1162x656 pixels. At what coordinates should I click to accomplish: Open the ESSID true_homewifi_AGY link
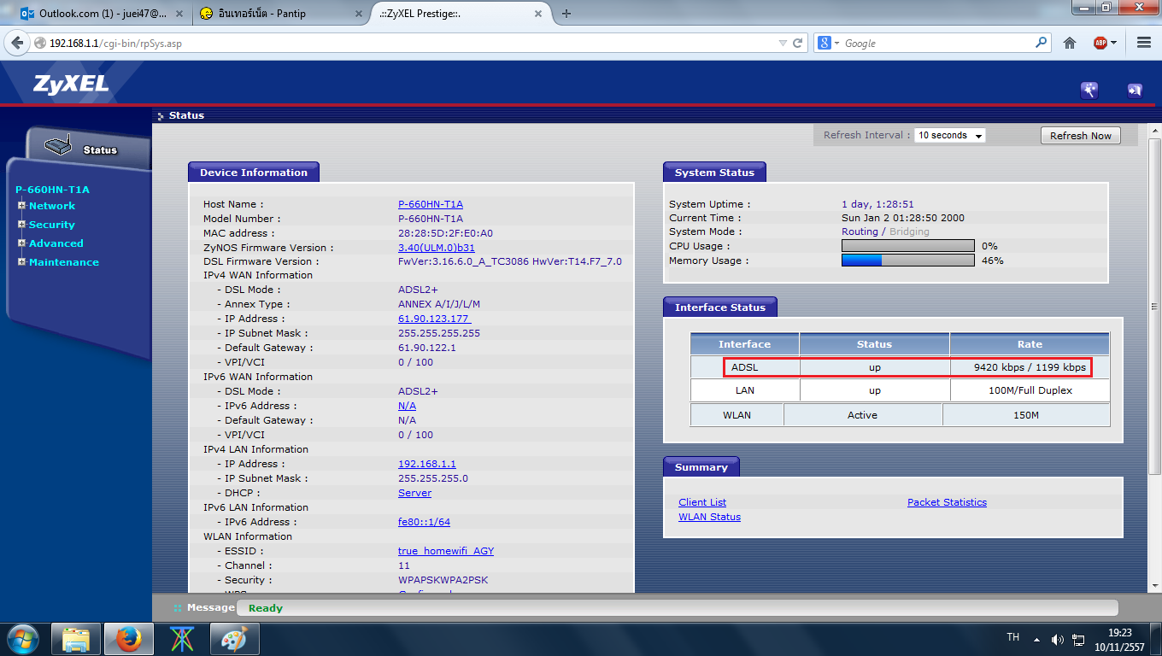446,551
